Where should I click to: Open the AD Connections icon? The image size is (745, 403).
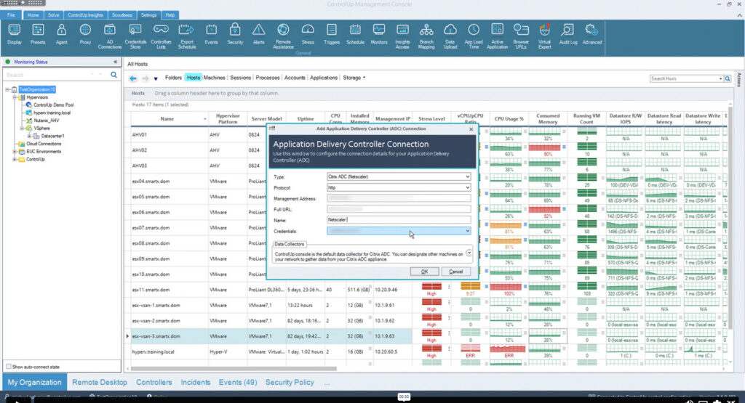click(x=110, y=29)
